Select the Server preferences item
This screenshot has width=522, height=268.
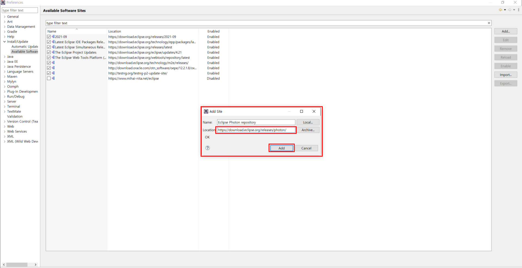12,101
